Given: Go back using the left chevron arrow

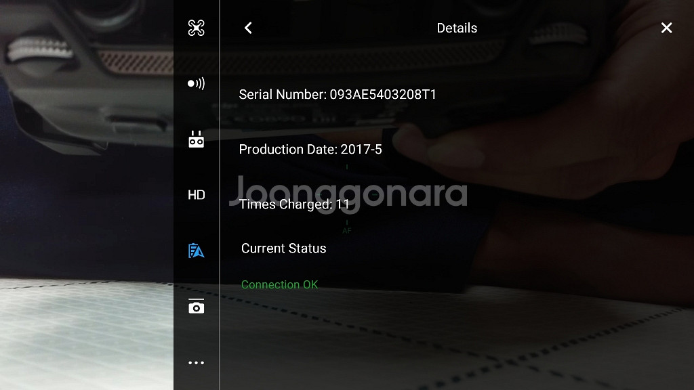Looking at the screenshot, I should point(248,28).
